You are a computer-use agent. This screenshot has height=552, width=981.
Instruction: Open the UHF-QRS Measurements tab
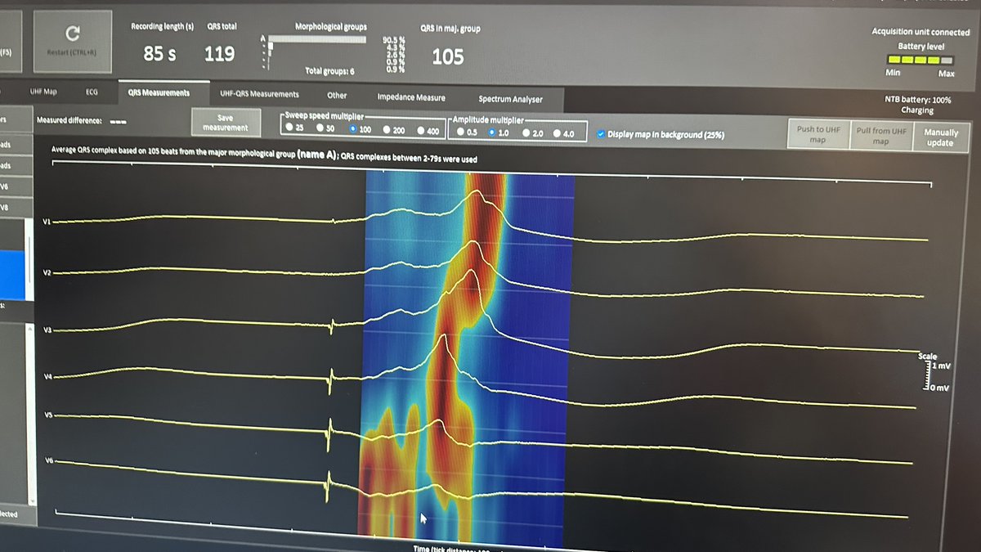click(x=259, y=95)
